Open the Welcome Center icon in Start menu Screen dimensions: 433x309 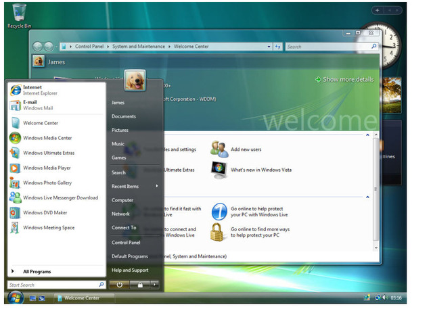16,123
